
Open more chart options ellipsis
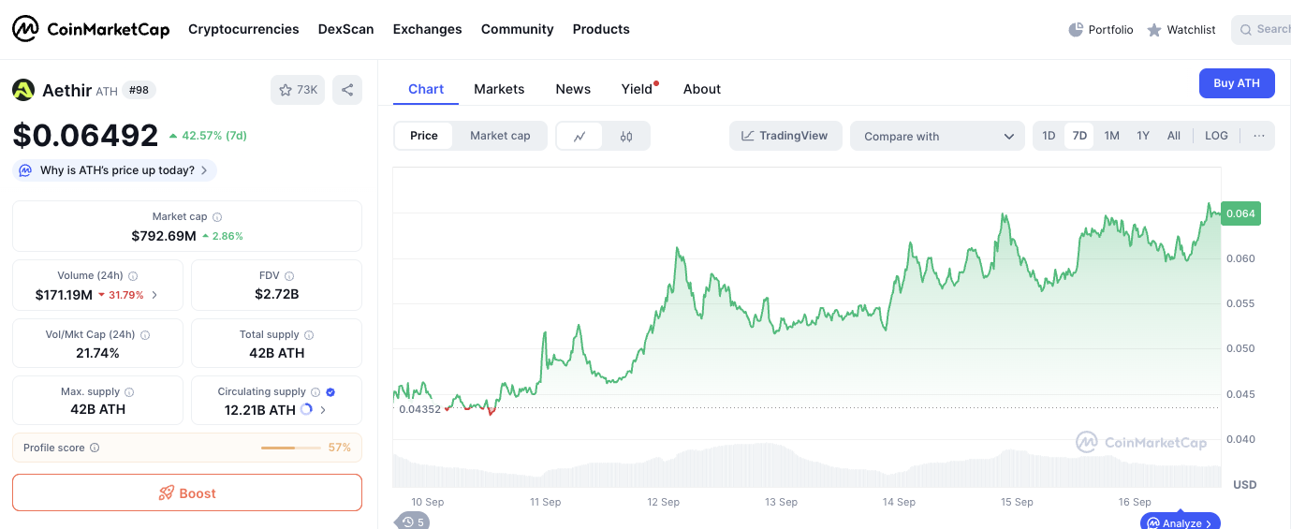tap(1259, 136)
